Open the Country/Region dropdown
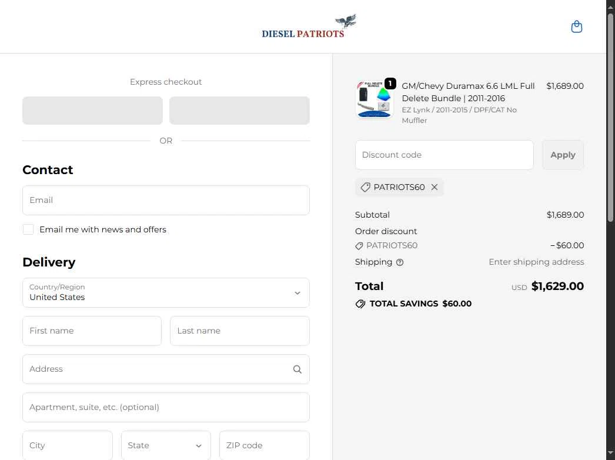The width and height of the screenshot is (615, 460). [166, 293]
